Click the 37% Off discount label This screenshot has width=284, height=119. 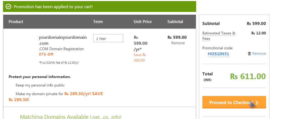tap(46, 54)
